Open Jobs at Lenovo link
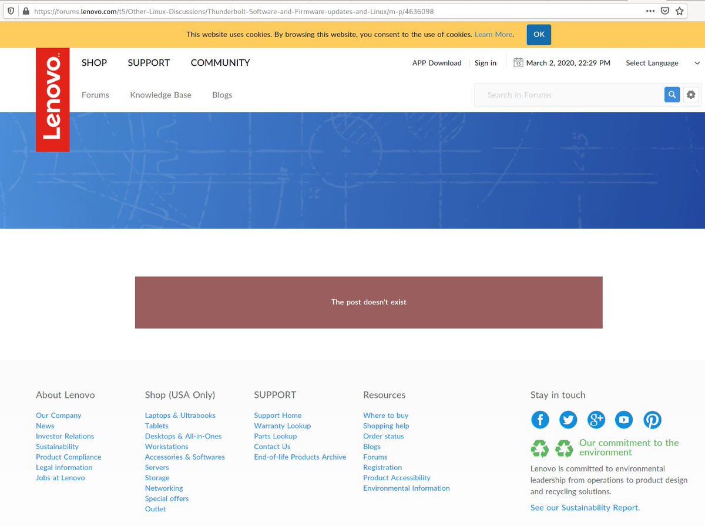Viewport: 705px width, 526px height. [60, 478]
